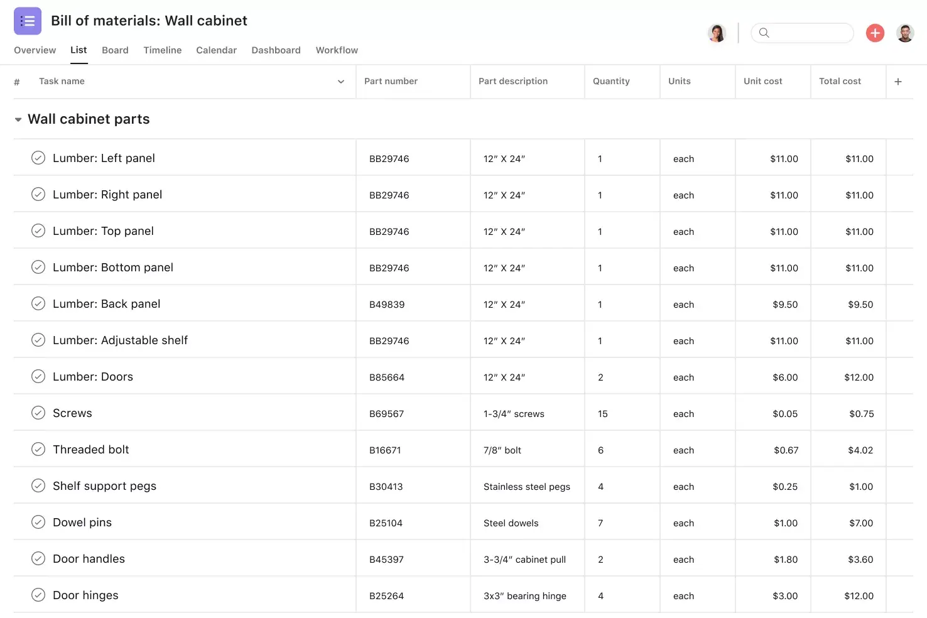Image resolution: width=927 pixels, height=618 pixels.
Task: Open your profile avatar in the top right
Action: 905,33
